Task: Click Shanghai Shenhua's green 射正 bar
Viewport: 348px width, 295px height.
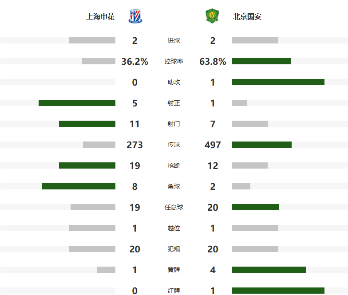Action: (77, 103)
